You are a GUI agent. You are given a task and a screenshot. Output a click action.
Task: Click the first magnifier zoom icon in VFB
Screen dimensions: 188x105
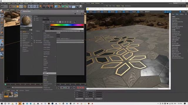165,12
